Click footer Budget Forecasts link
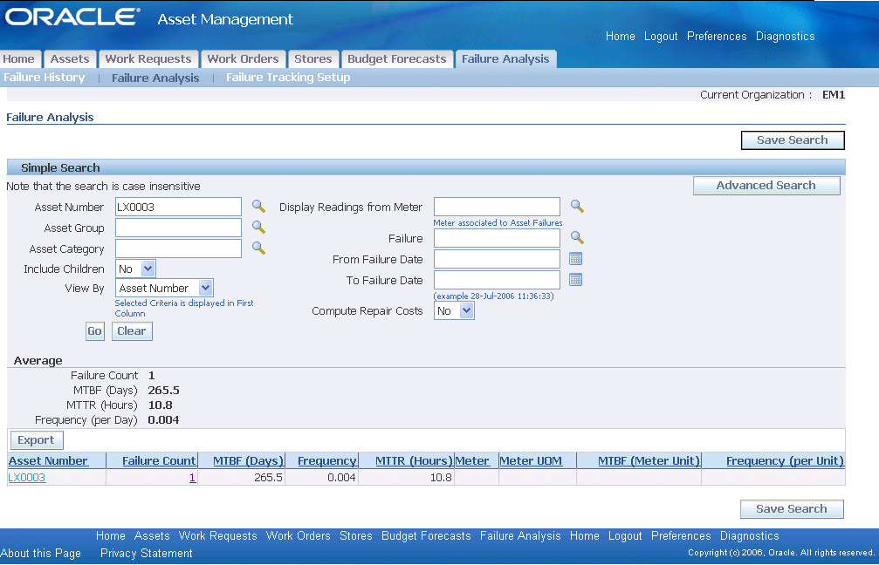This screenshot has width=879, height=565. tap(426, 536)
